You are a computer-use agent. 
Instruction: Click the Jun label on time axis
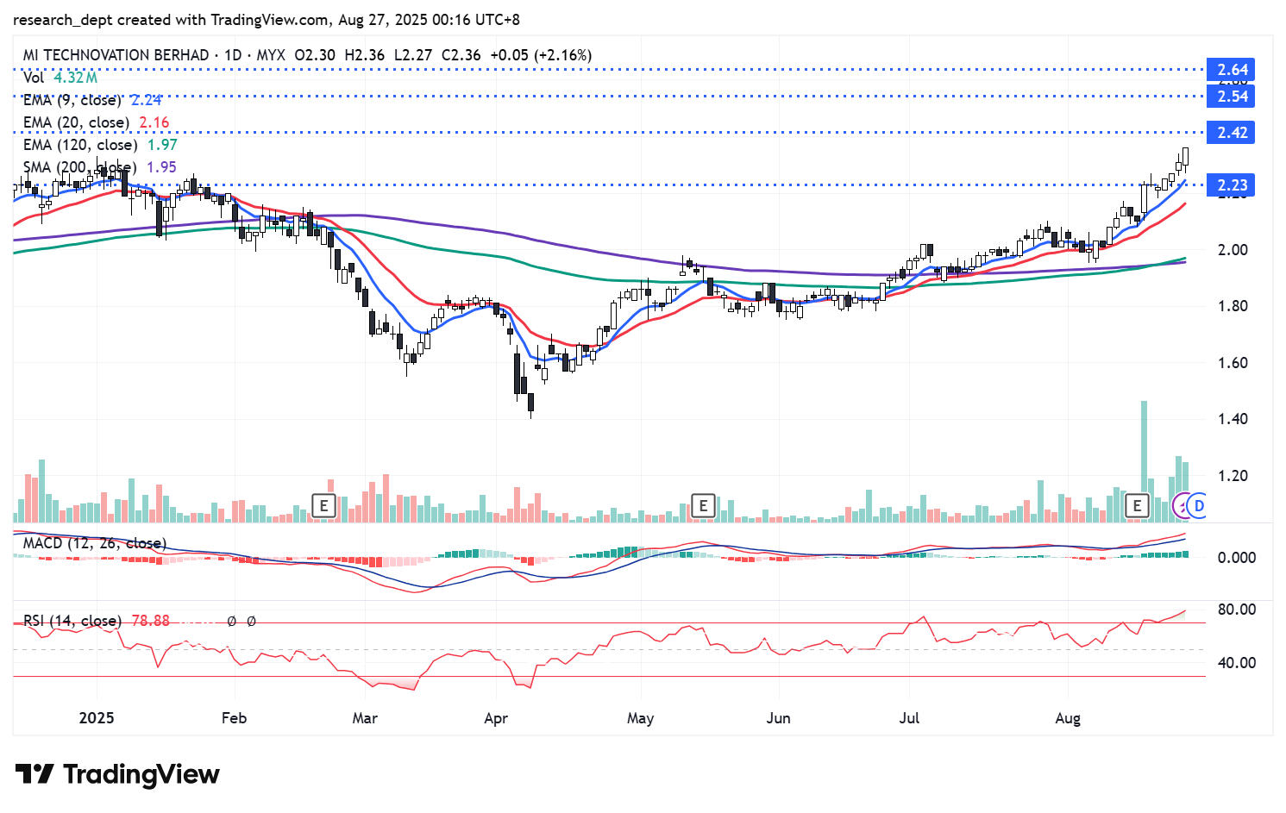pyautogui.click(x=778, y=718)
